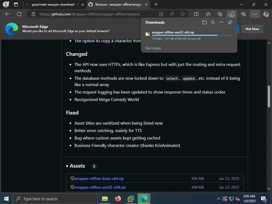Viewport: 272px width, 204px height.
Task: Click the Fixed heading
Action: (72, 113)
